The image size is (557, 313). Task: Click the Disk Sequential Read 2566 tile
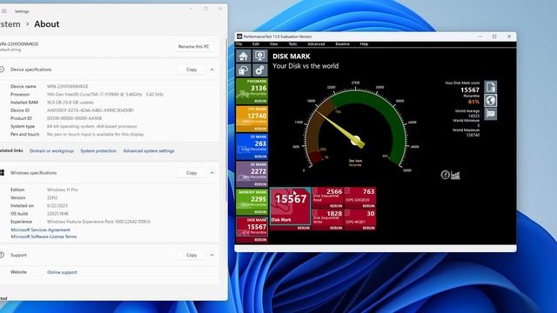[327, 196]
